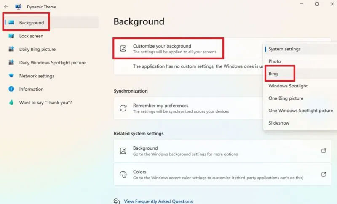Click the no custom settings message
The height and width of the screenshot is (204, 337).
(x=198, y=66)
